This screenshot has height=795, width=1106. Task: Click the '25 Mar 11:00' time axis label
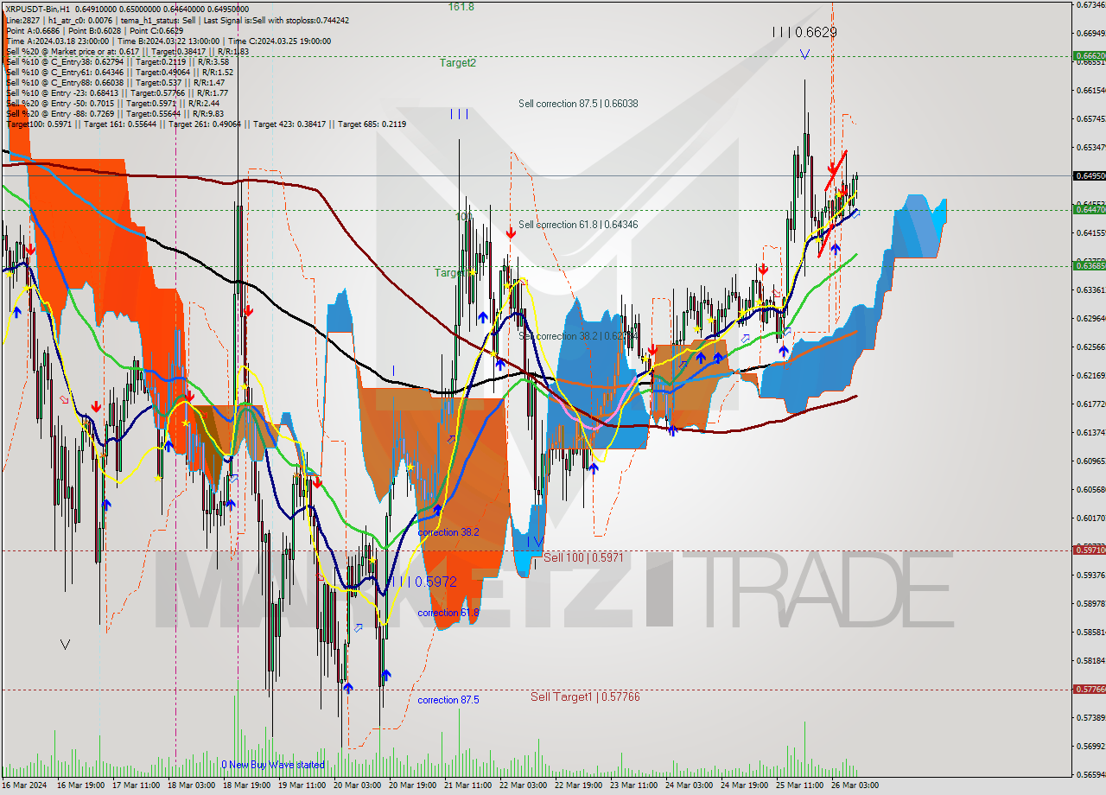(x=801, y=785)
